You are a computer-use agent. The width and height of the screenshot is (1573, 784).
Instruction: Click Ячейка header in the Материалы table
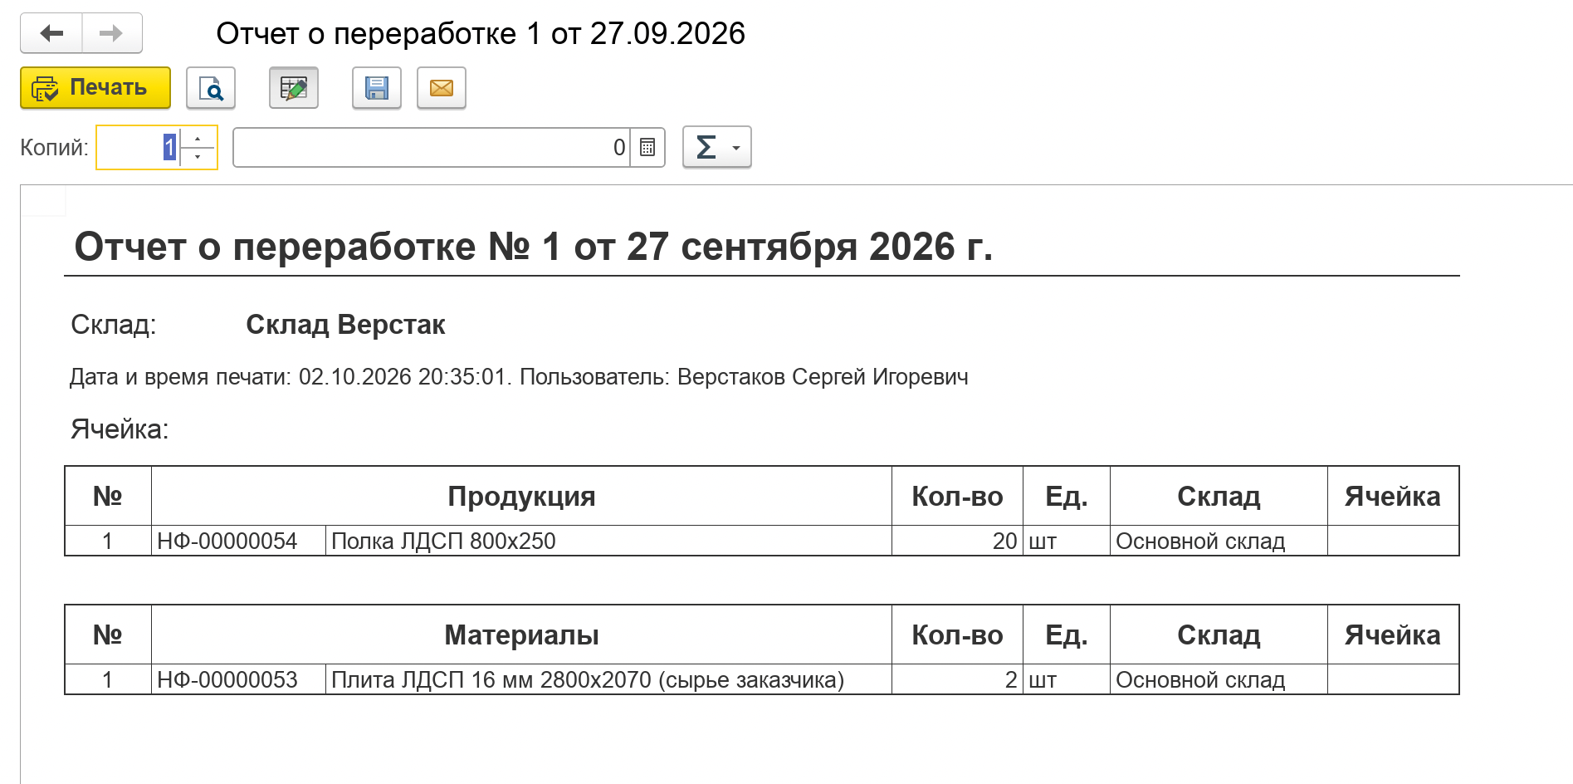(x=1393, y=635)
